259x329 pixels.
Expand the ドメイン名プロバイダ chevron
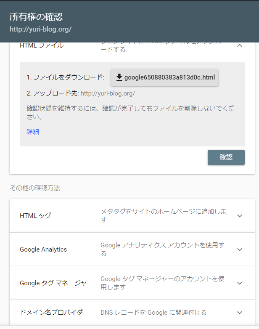[x=240, y=313]
